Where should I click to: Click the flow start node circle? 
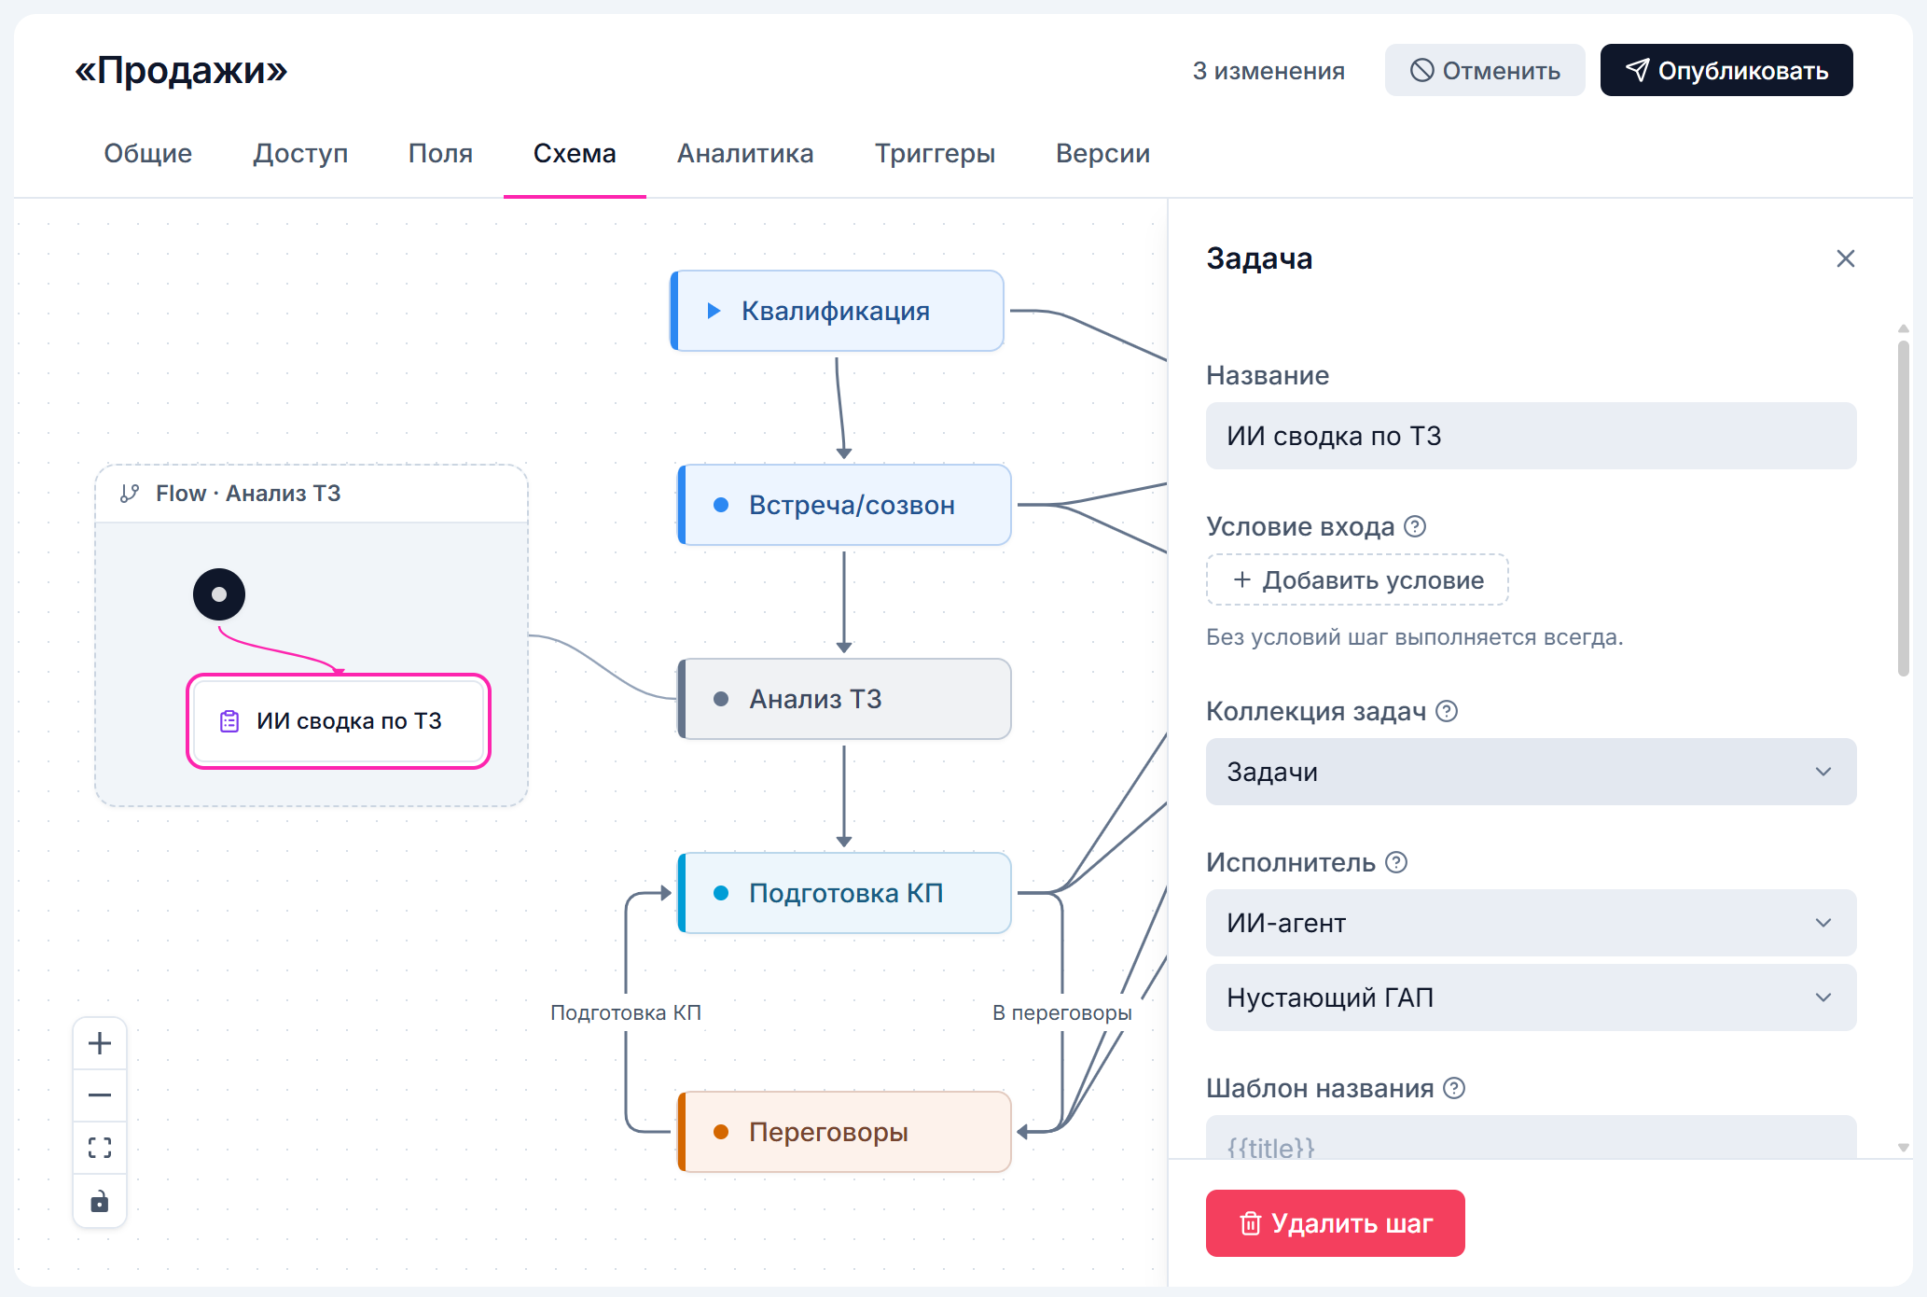pyautogui.click(x=219, y=594)
